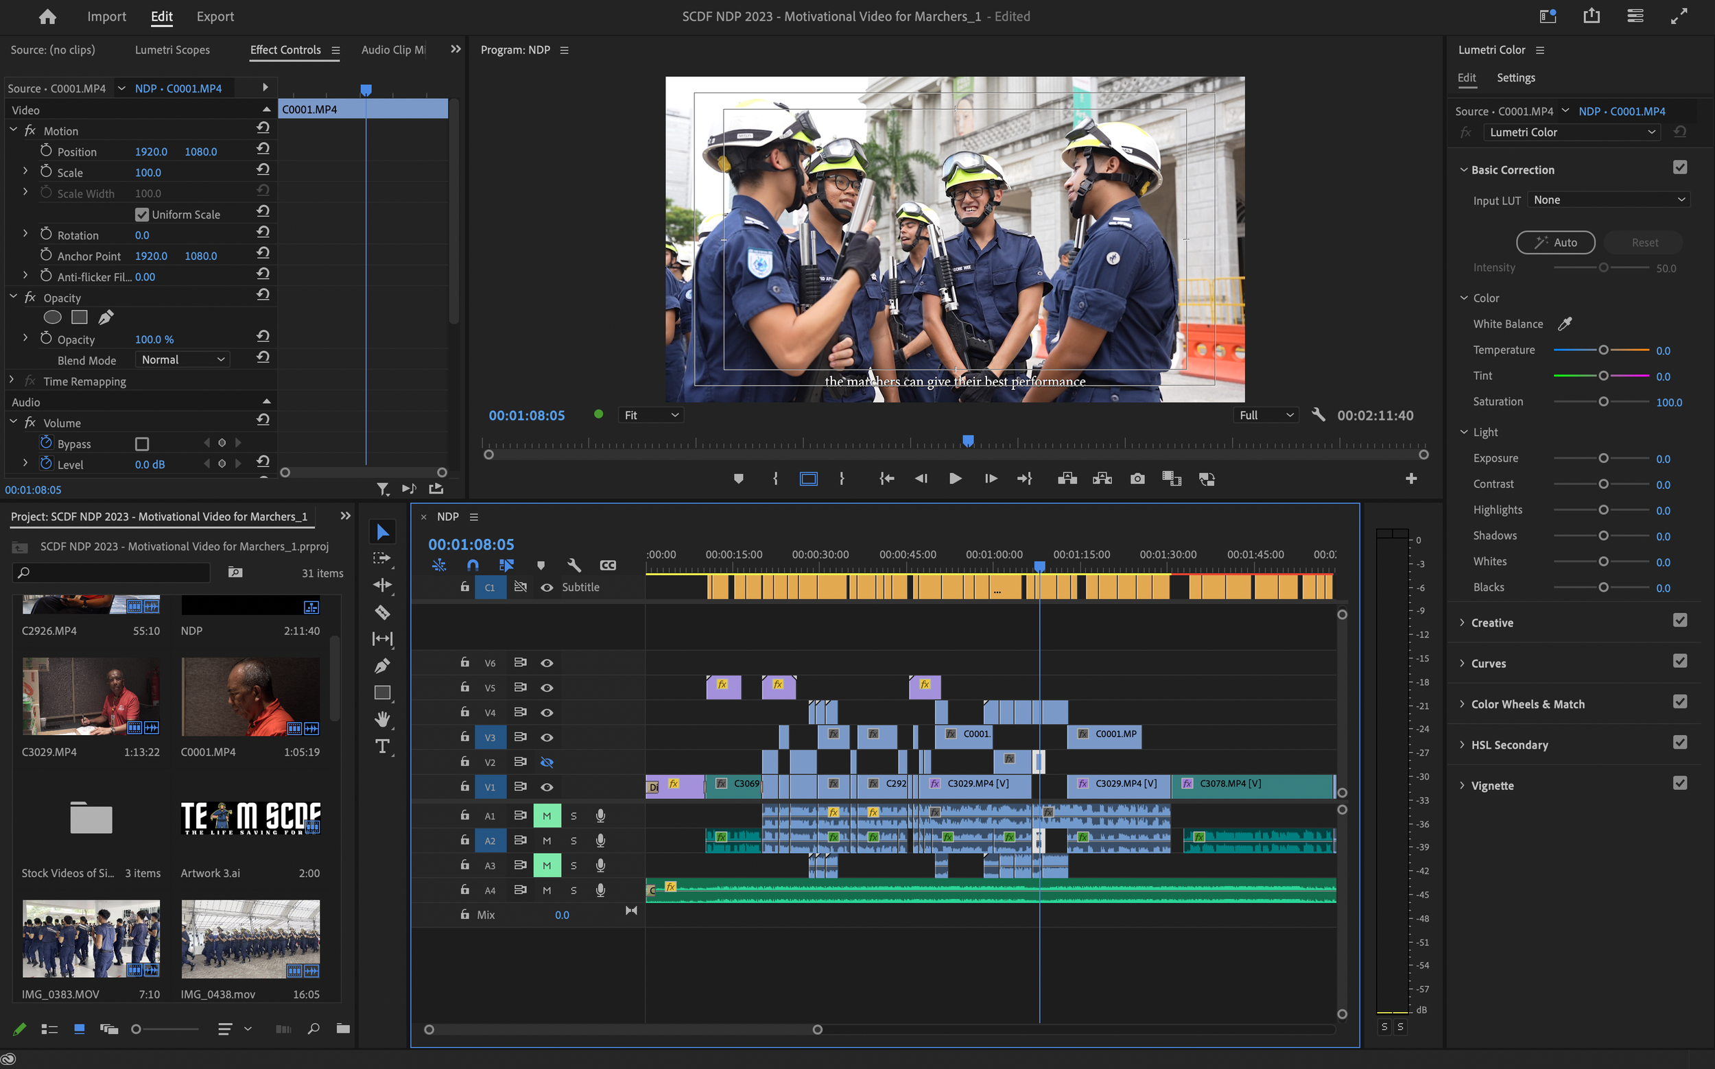Open the Settings tab in Lumetri Color
Viewport: 1715px width, 1069px height.
(x=1515, y=77)
